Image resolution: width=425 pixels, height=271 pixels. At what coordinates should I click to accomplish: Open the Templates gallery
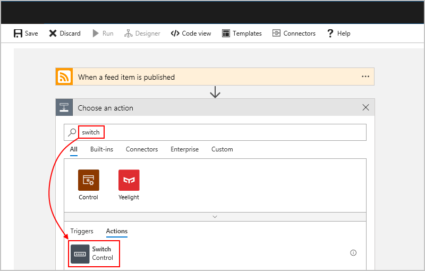click(x=242, y=33)
